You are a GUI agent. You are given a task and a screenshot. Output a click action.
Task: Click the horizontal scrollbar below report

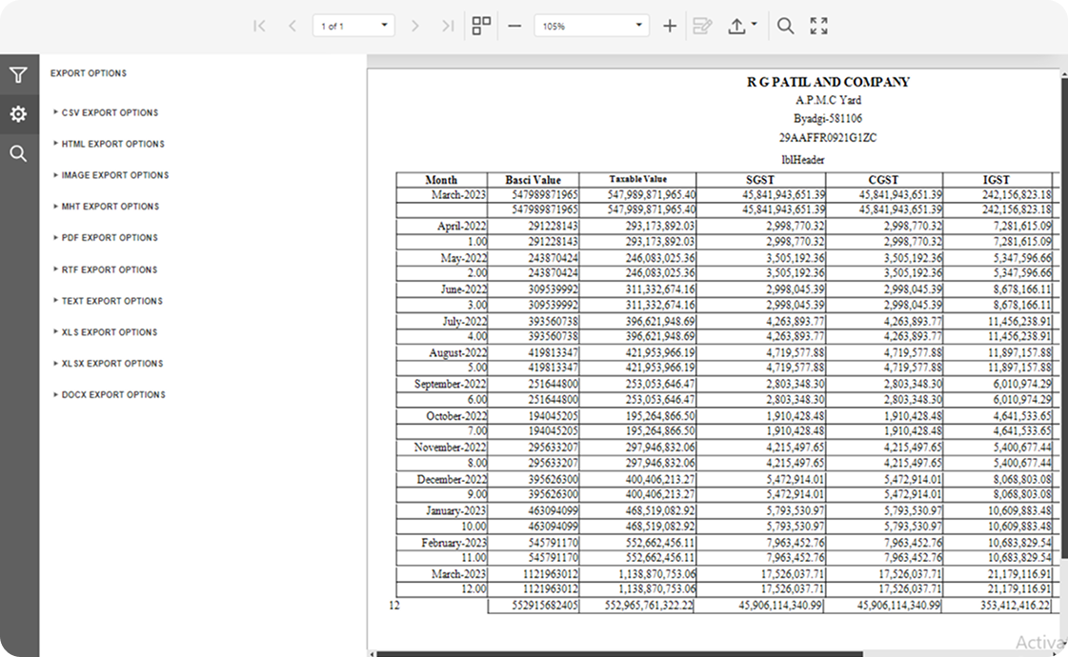coord(620,653)
